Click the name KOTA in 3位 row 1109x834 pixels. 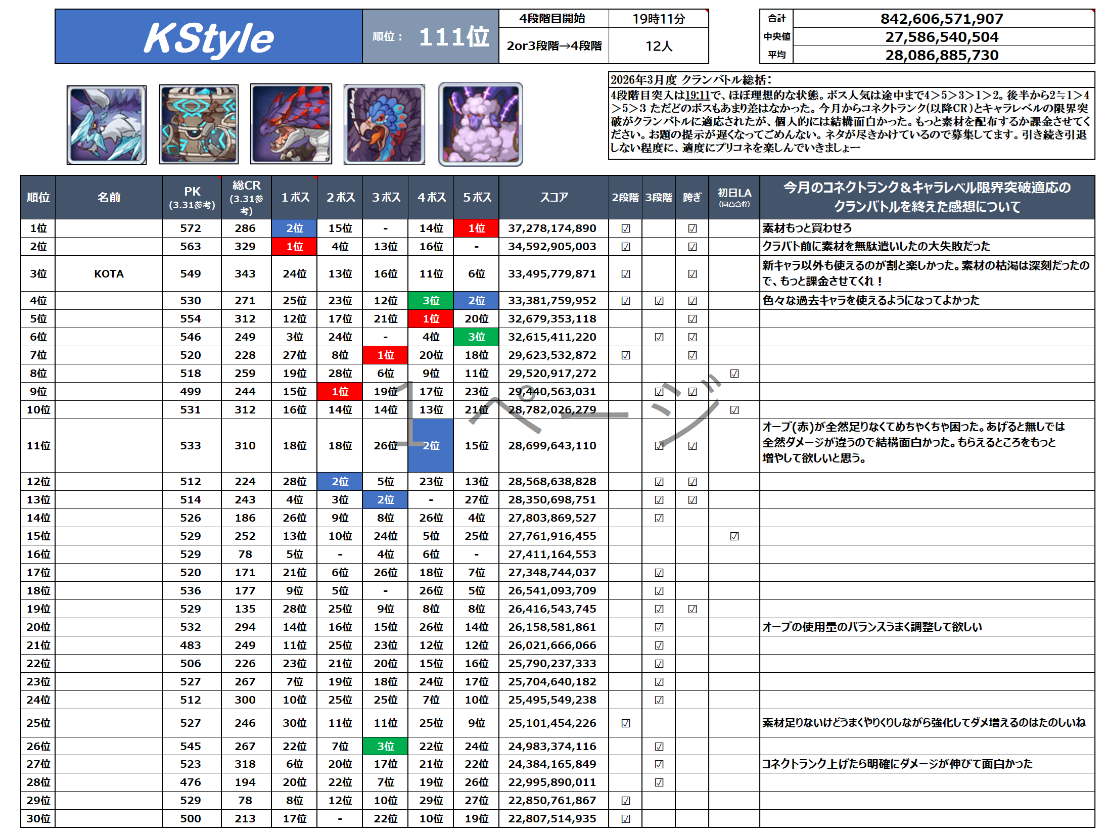(x=109, y=274)
